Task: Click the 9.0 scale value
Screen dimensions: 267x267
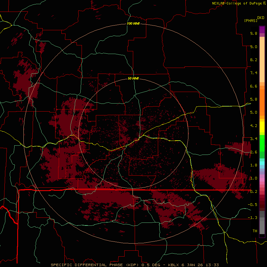Action: [x=254, y=47]
